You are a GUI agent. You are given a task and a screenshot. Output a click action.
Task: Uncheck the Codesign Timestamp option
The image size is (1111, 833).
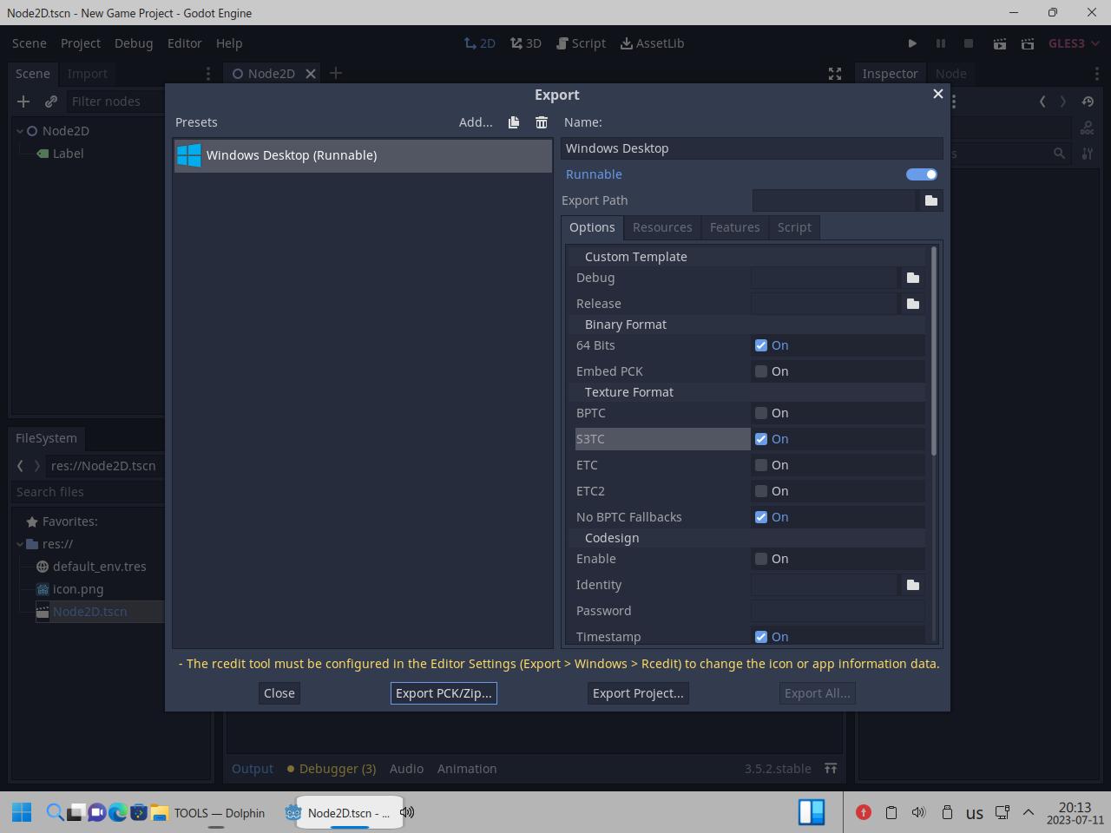761,637
